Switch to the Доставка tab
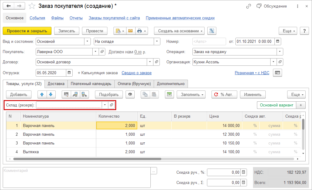Screen dimensions: 312x190 (x=56, y=84)
